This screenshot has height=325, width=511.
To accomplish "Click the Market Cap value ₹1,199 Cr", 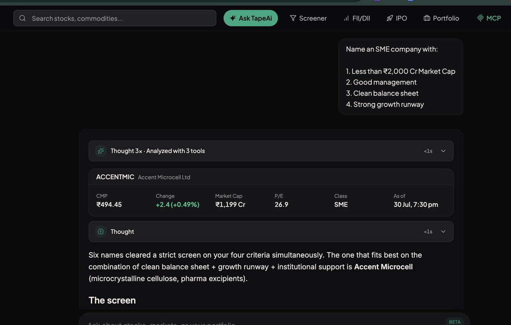I will pyautogui.click(x=230, y=205).
